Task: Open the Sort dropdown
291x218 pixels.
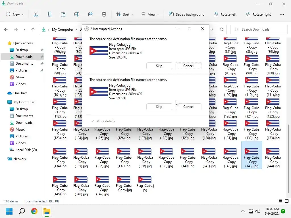Action: point(124,14)
